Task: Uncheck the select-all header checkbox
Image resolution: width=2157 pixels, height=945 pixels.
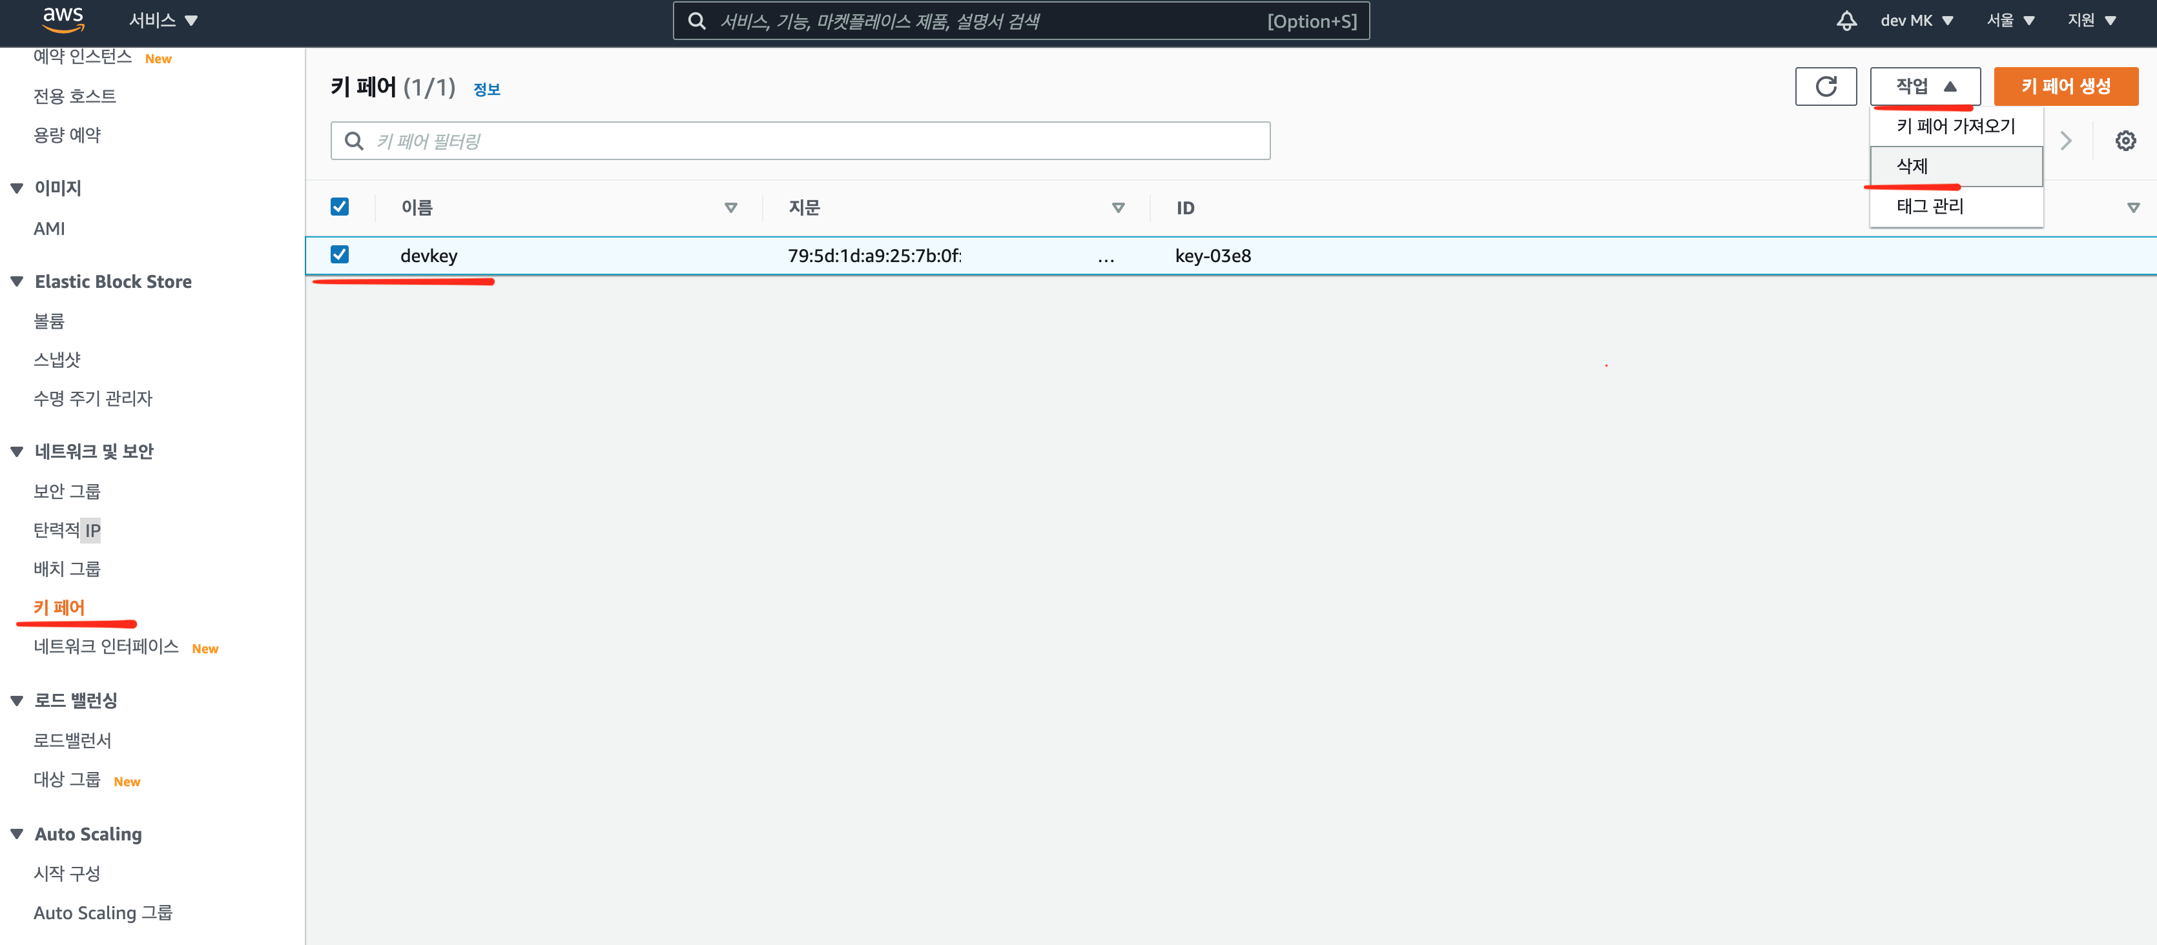Action: 339,207
